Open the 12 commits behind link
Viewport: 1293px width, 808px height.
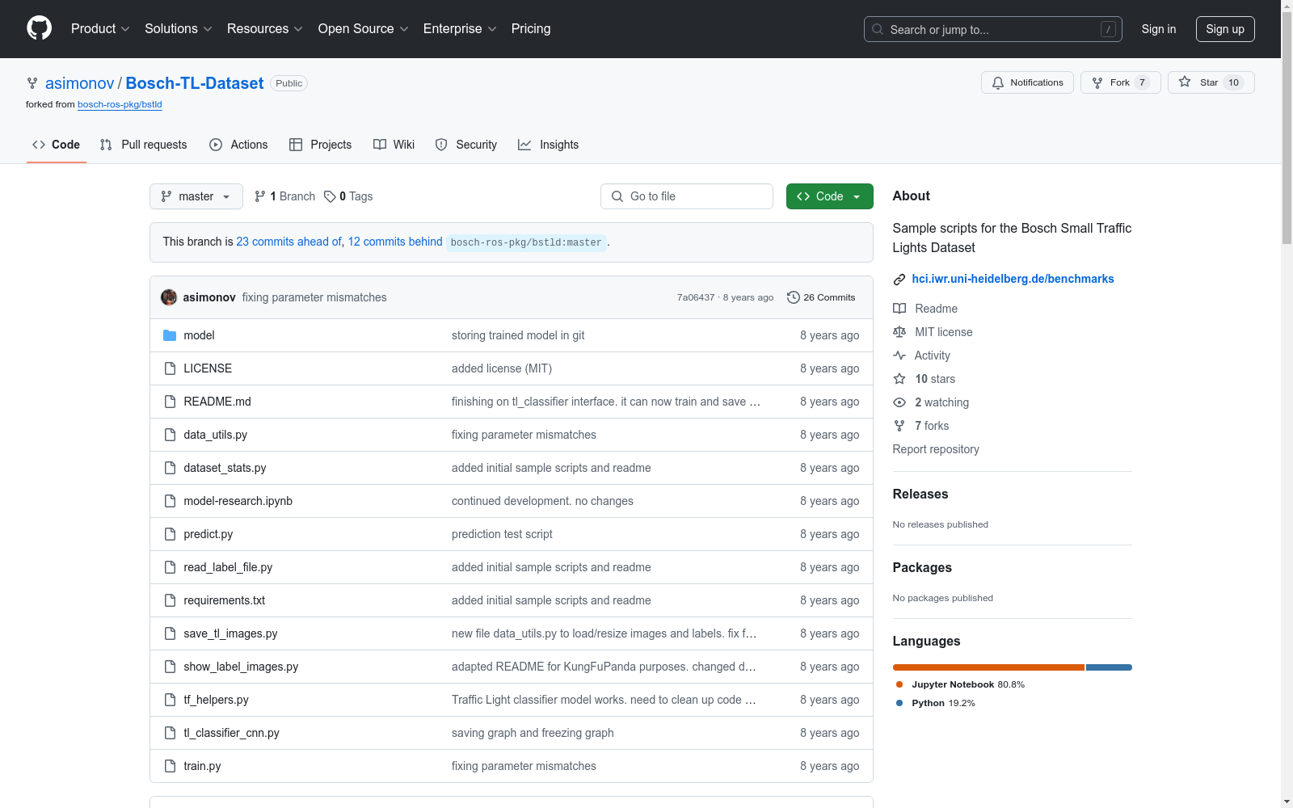[395, 242]
